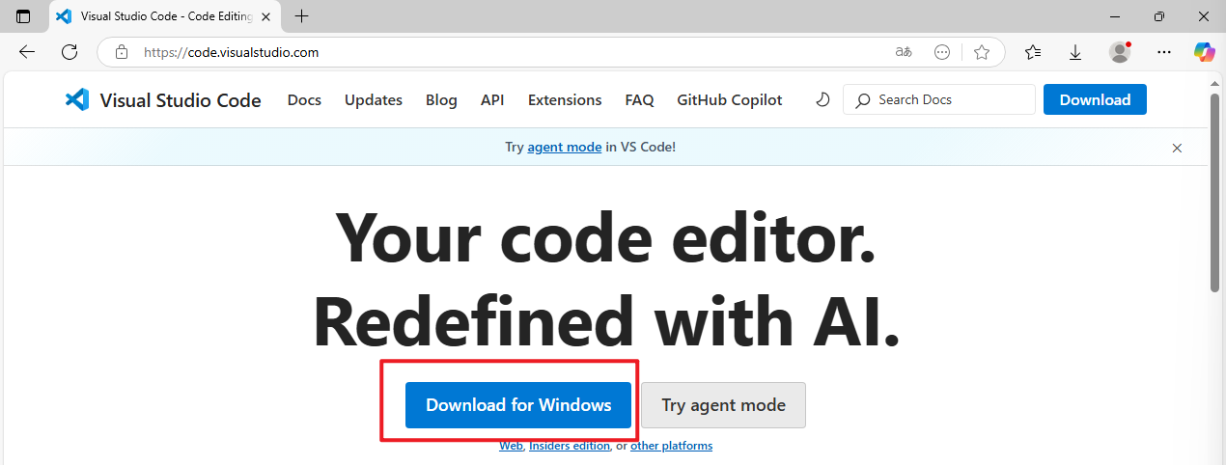Open the FAQ page
Viewport: 1226px width, 465px height.
pos(639,99)
